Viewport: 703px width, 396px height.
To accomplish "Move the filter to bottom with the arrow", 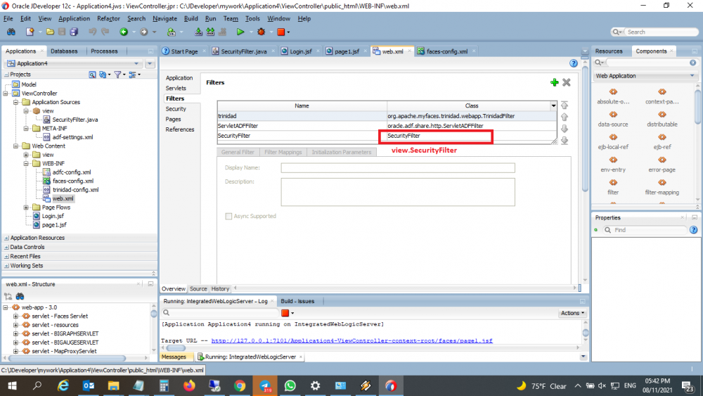I will tap(565, 141).
